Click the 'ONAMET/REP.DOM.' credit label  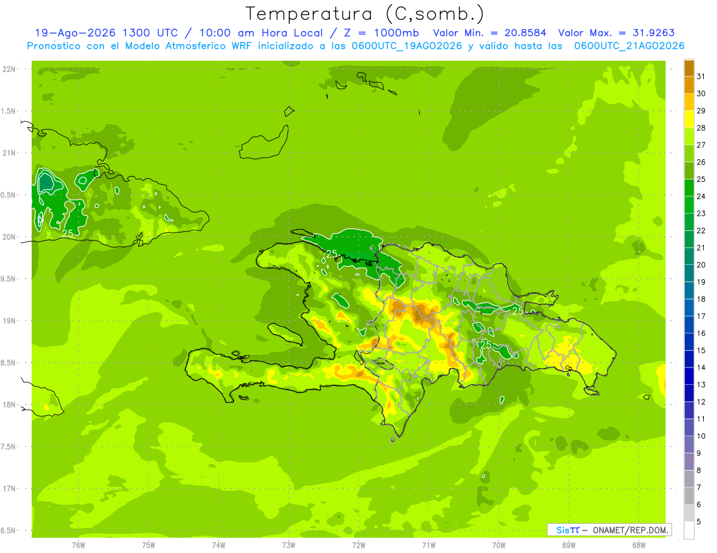[631, 530]
